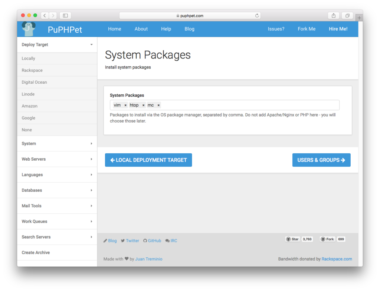Click the puphpet.com address bar

[x=190, y=16]
